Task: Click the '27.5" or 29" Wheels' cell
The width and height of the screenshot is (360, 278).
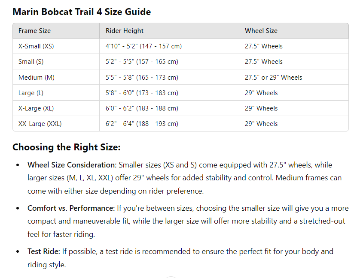Action: click(274, 78)
